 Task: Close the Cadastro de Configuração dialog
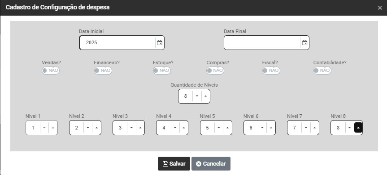380,8
